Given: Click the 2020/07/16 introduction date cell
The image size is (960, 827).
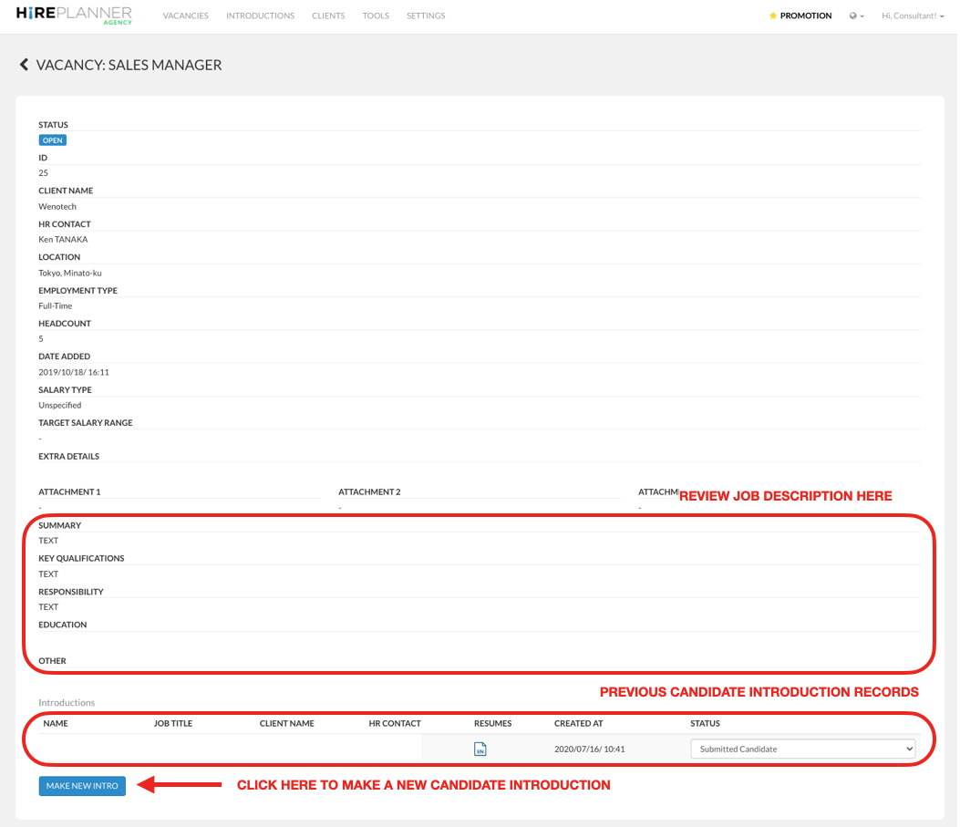Looking at the screenshot, I should [x=589, y=749].
